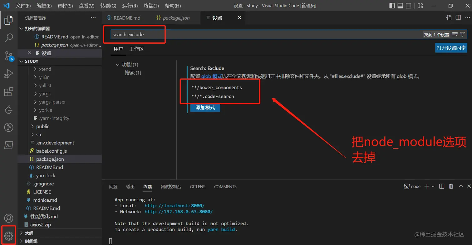Split the terminal panel
The image size is (472, 245).
coord(442,186)
